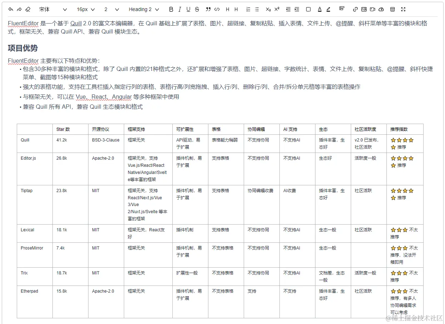Increase the paragraph indent

(x=297, y=9)
